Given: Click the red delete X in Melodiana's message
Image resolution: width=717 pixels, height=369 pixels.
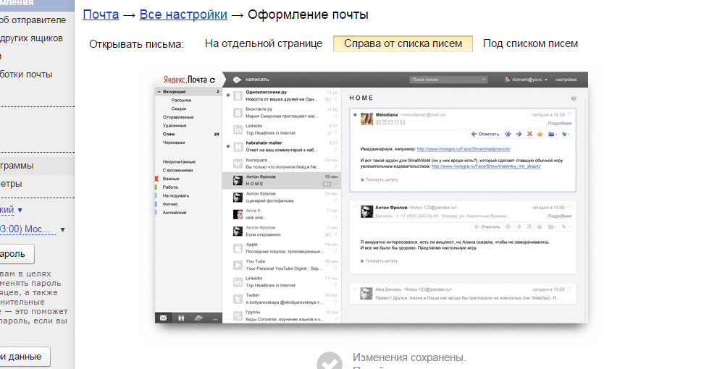Looking at the screenshot, I should pos(529,134).
